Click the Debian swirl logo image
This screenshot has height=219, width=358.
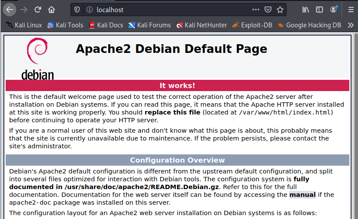pyautogui.click(x=37, y=59)
